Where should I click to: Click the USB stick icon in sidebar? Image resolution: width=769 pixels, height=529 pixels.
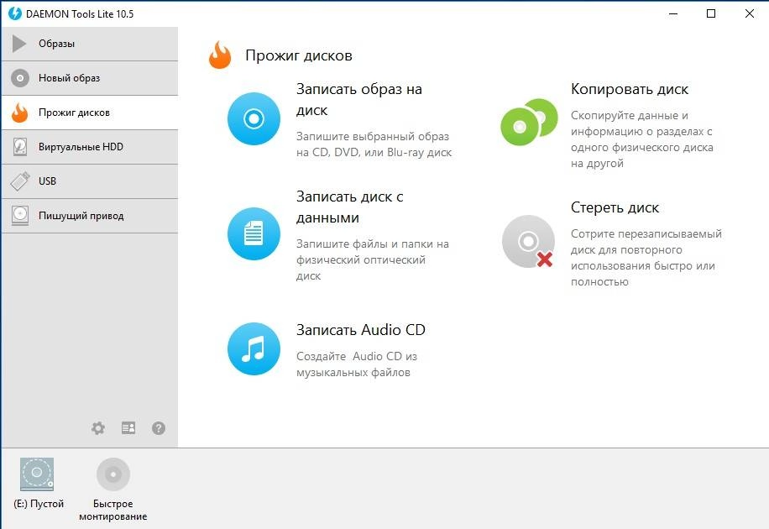[20, 181]
